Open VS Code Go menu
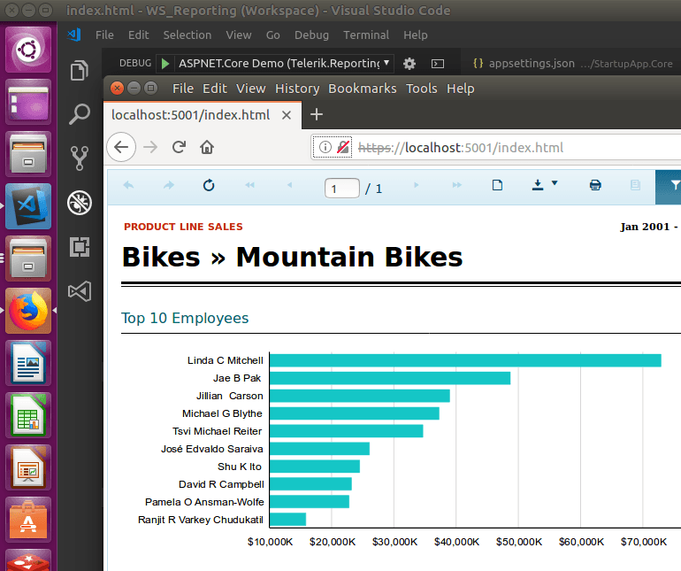 pos(272,35)
